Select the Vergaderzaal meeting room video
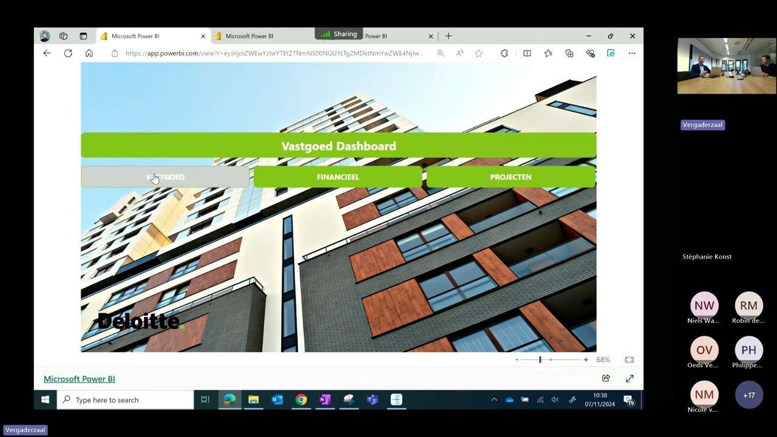The height and width of the screenshot is (437, 777). [x=727, y=66]
